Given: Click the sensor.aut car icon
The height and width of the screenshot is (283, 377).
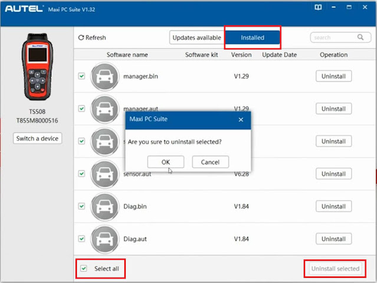Looking at the screenshot, I should tap(104, 174).
